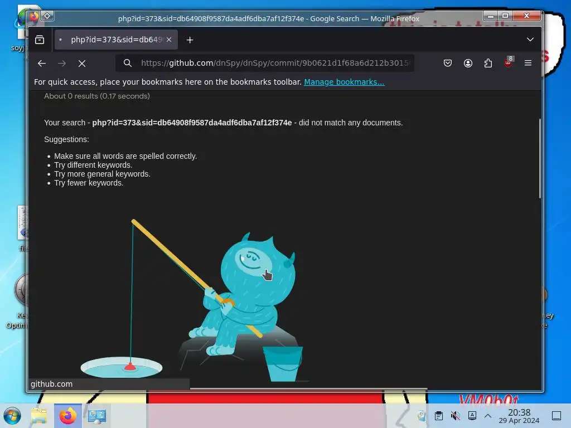Open the Manage bookmarks link
571x428 pixels.
coord(344,82)
